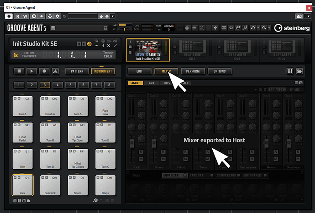Trigger the Snare D1 pad
The image size is (315, 213).
click(x=78, y=185)
